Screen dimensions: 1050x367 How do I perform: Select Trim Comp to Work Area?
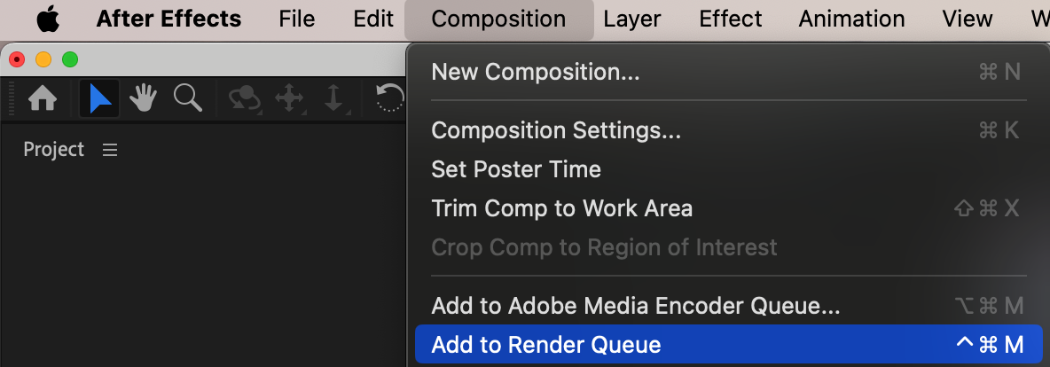tap(561, 208)
